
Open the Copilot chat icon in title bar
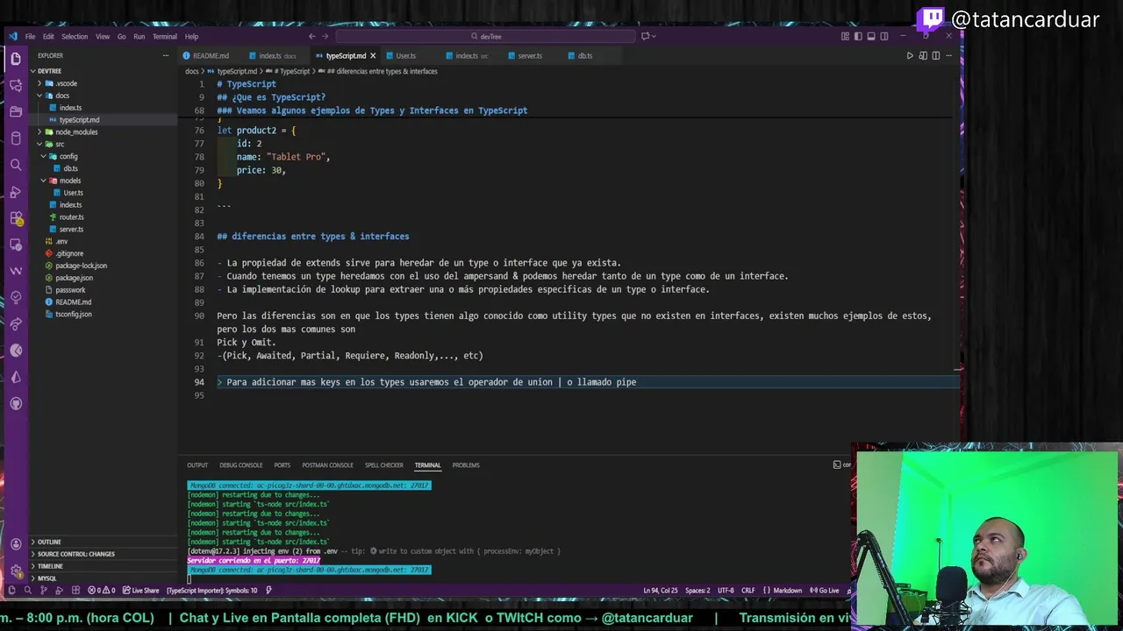(645, 36)
